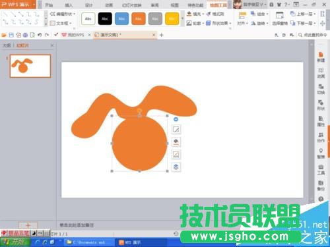Click the floating layer order button beside circle
The width and height of the screenshot is (330, 247).
click(176, 167)
